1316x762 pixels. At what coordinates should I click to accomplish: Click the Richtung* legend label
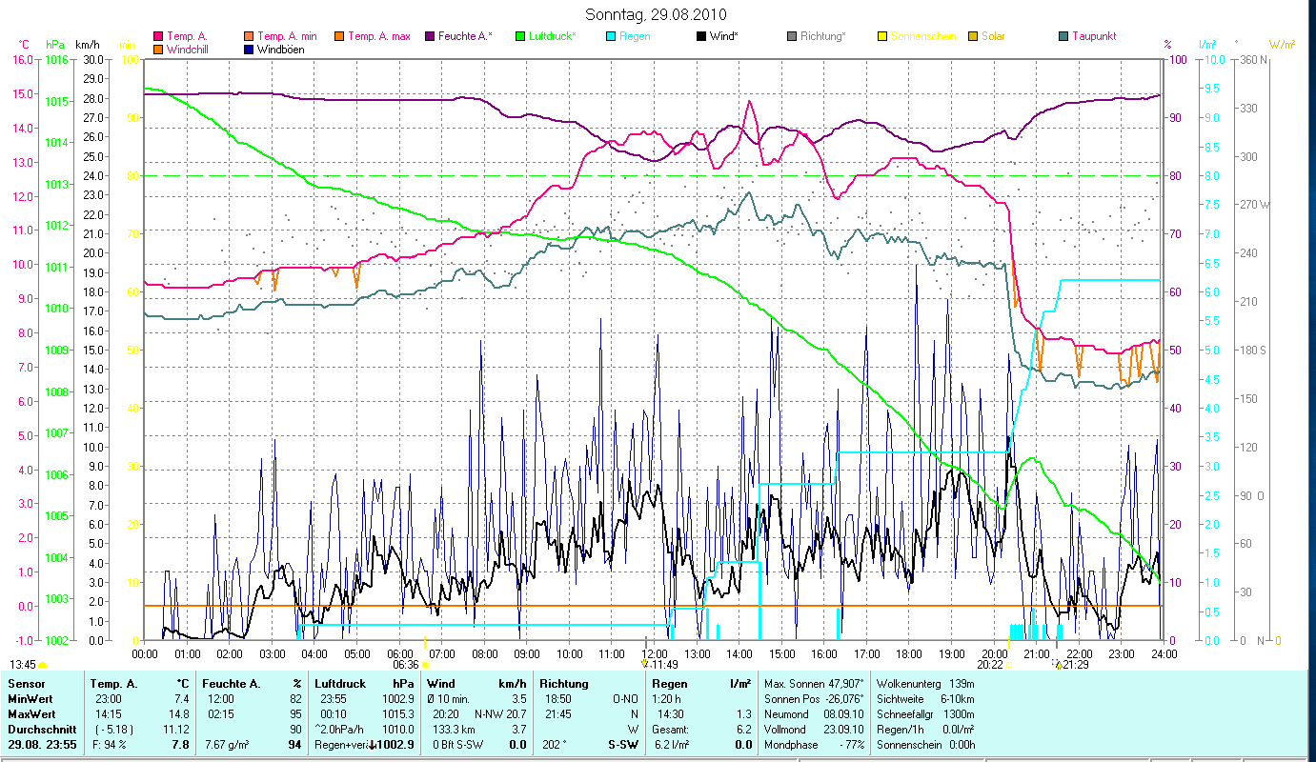tap(823, 36)
